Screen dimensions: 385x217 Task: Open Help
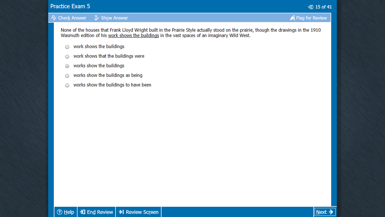pyautogui.click(x=66, y=212)
